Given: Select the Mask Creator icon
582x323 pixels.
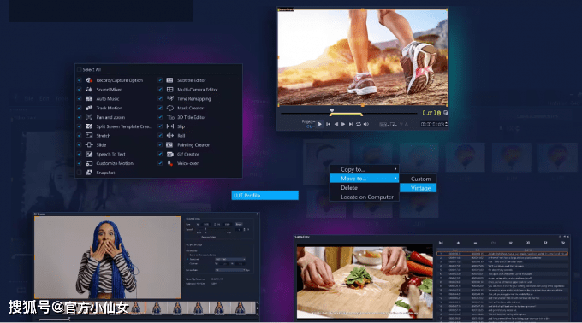Looking at the screenshot, I should coord(169,108).
